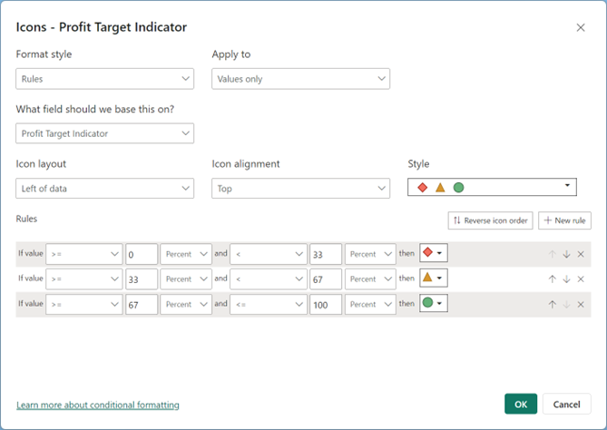Open red diamond icon picker in first rule
607x430 pixels.
coord(434,253)
